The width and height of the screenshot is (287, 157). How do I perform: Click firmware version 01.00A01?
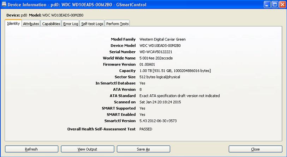click(x=147, y=64)
